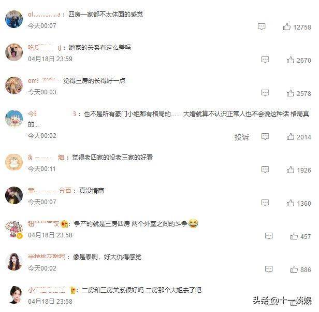Like the comment with 886 likes
This screenshot has height=312, width=319.
point(294,269)
